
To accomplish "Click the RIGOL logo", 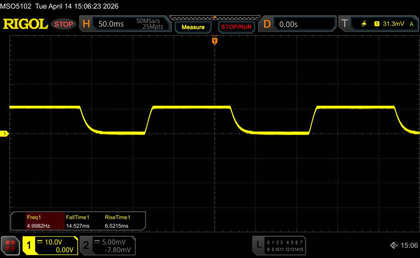I will point(25,24).
